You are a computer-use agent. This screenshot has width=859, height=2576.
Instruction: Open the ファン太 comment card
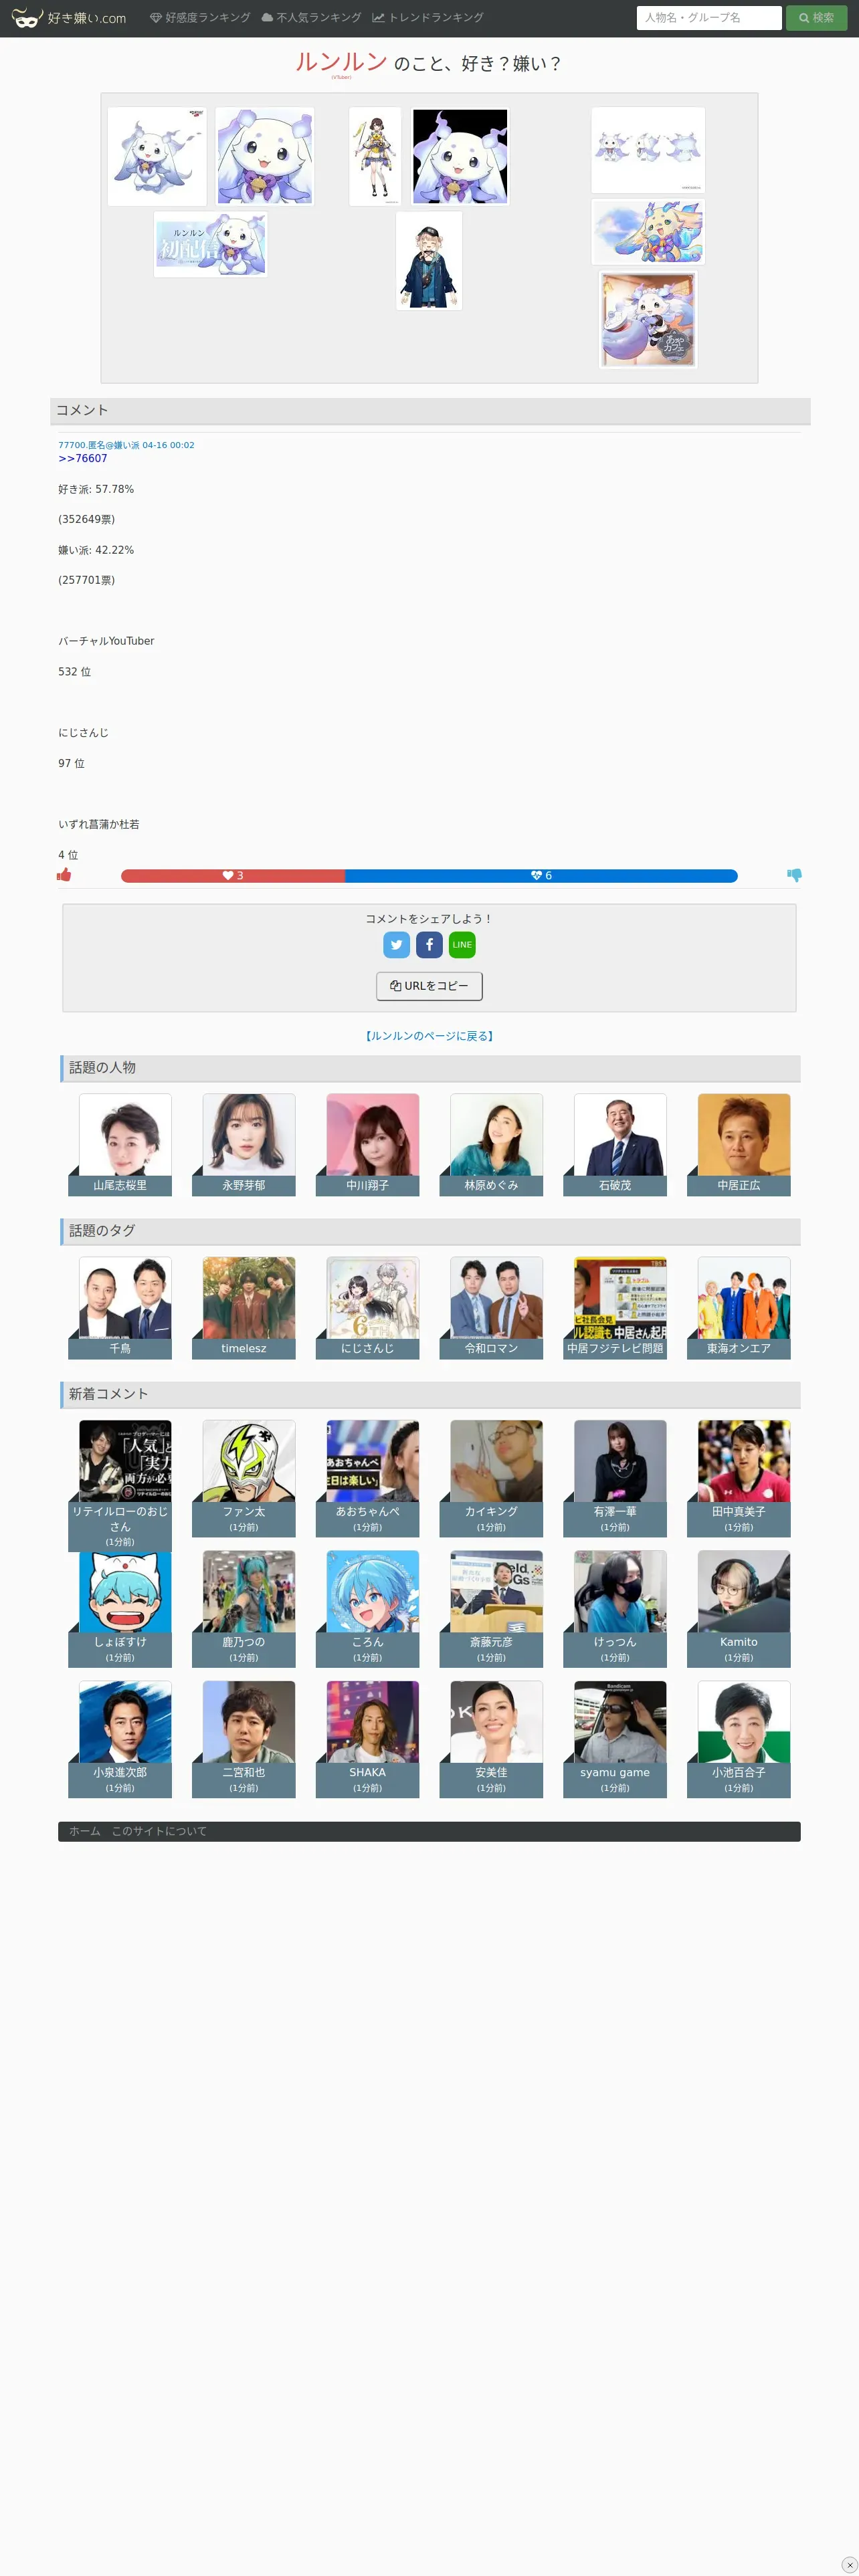coord(244,1478)
